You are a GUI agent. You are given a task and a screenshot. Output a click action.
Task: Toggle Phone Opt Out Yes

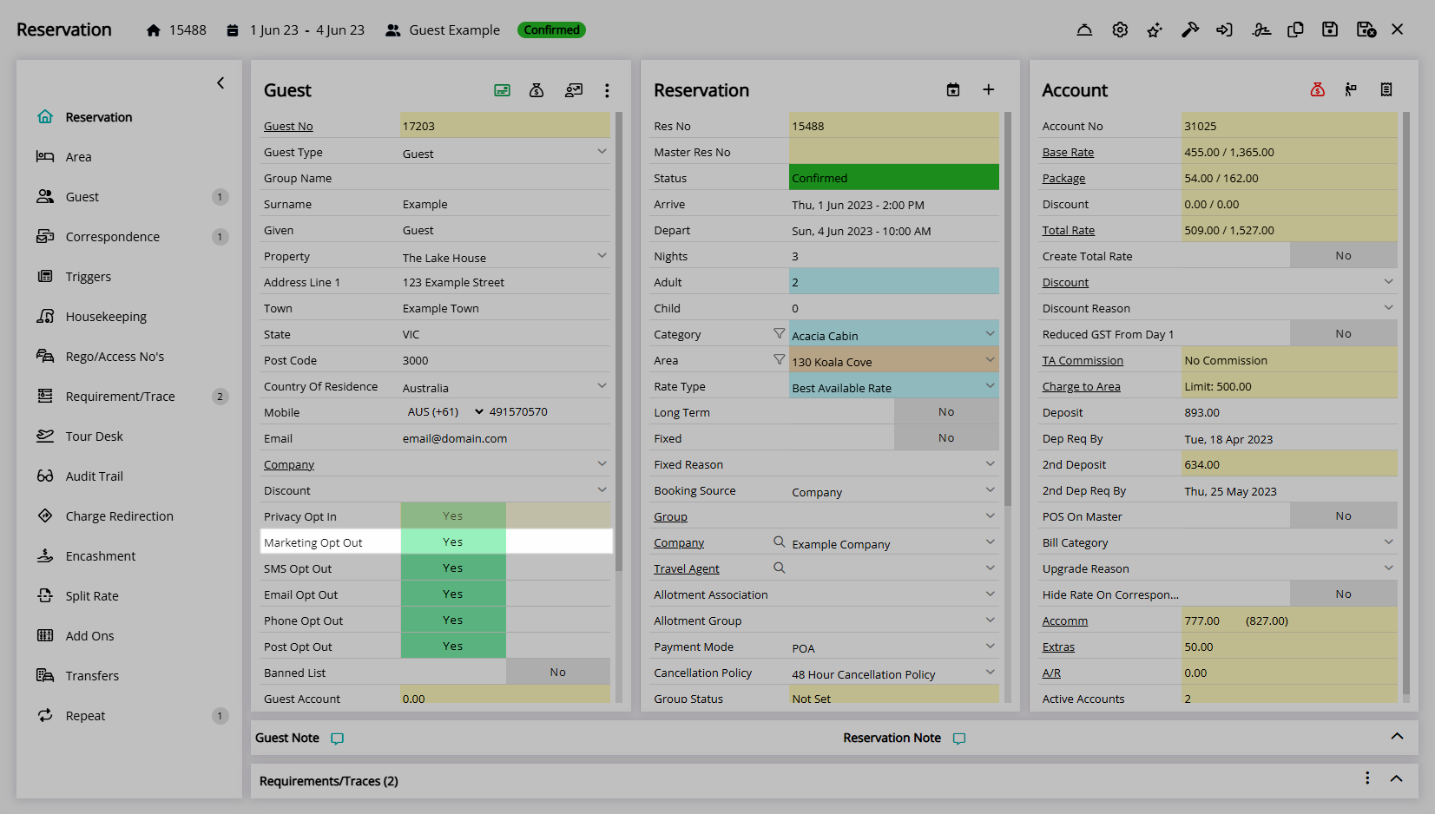[x=453, y=620]
